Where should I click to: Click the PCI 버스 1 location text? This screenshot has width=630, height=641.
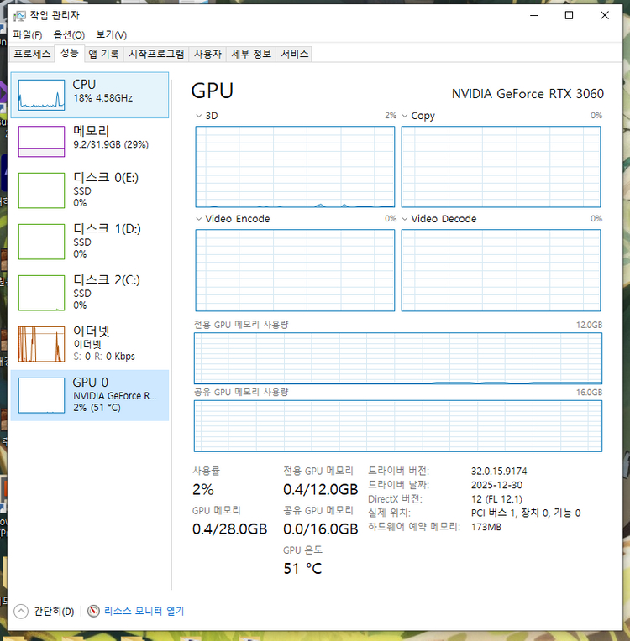pyautogui.click(x=526, y=513)
